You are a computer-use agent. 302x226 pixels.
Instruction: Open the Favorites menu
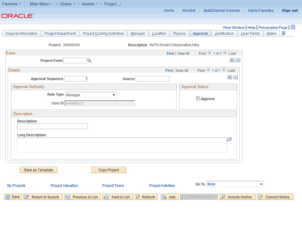(11, 4)
